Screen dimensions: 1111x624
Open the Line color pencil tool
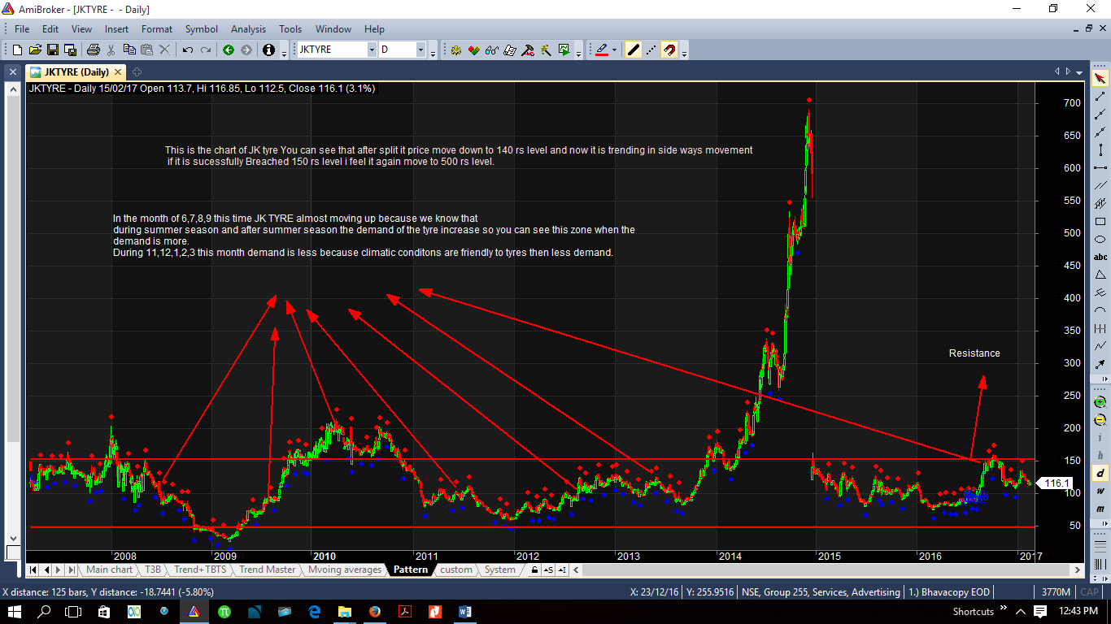click(x=601, y=50)
